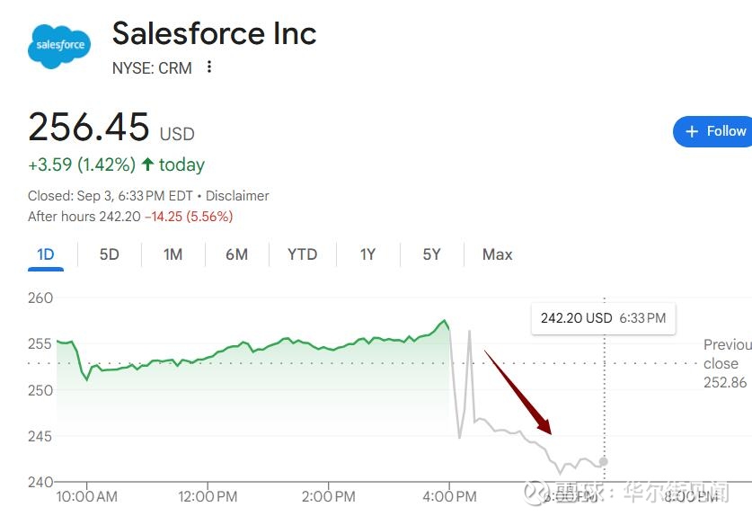
Task: Switch to the 5D chart range
Action: pyautogui.click(x=109, y=254)
